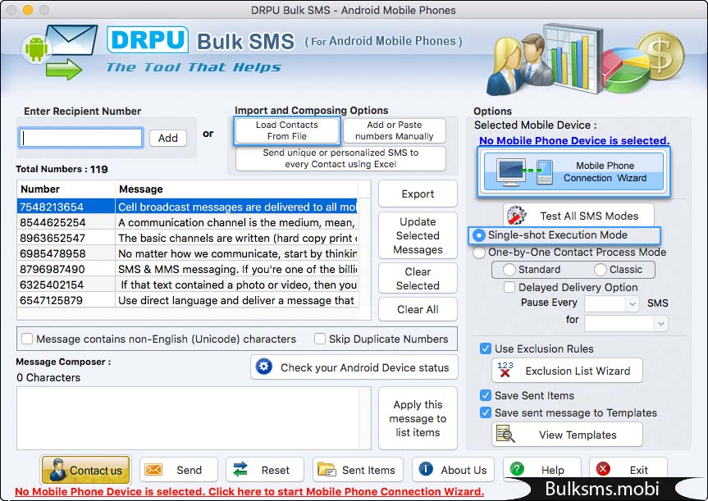Screen dimensions: 708x501
Task: Click Apply this message to list items
Action: (x=418, y=418)
